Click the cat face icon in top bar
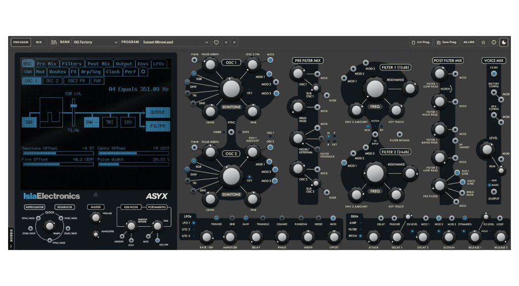This screenshot has width=519, height=286. (x=494, y=43)
